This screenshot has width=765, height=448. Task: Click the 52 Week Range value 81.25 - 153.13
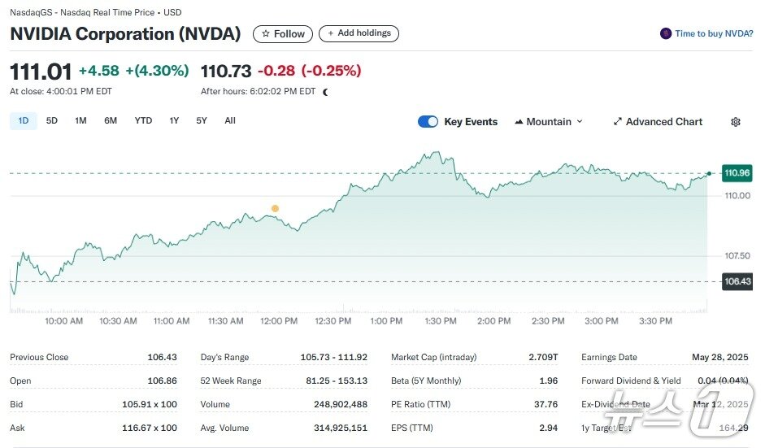pos(337,381)
